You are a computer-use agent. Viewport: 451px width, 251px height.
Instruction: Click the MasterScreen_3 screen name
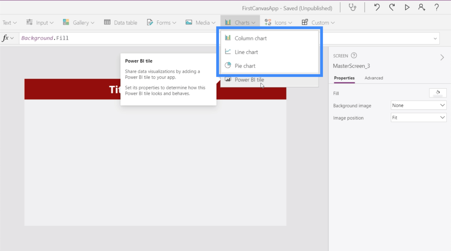pos(351,66)
